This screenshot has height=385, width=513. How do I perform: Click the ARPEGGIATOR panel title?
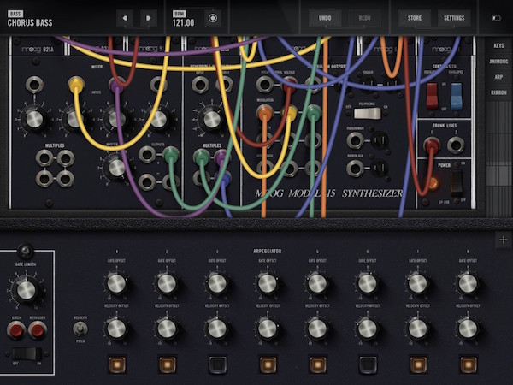(x=268, y=251)
